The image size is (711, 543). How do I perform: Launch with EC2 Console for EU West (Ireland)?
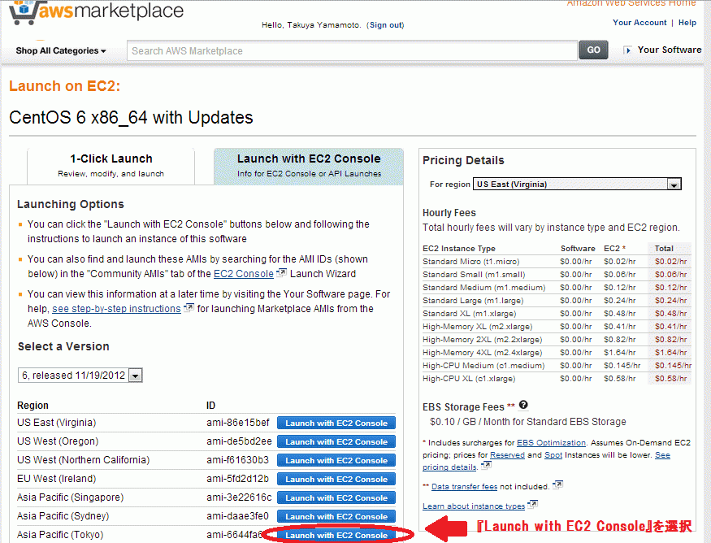coord(336,479)
